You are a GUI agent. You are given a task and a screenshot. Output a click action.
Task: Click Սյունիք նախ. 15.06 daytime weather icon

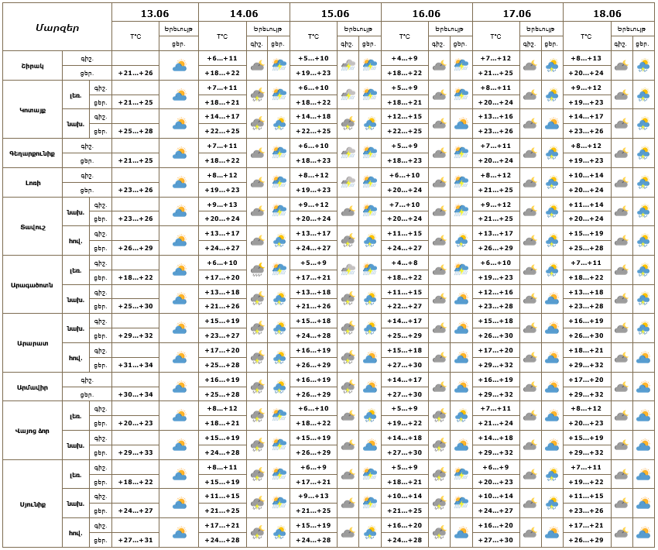coord(370,504)
